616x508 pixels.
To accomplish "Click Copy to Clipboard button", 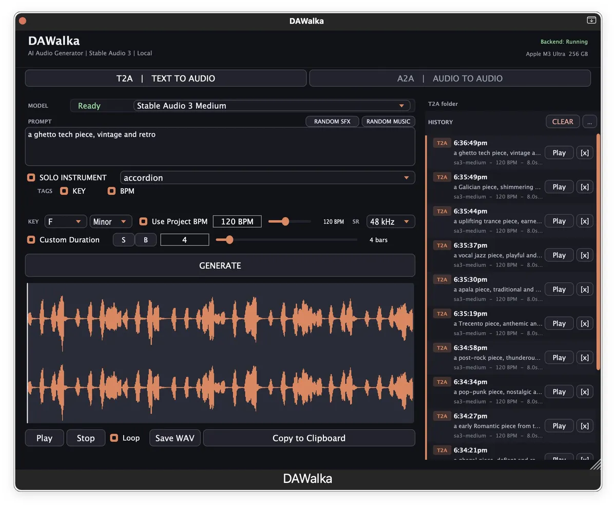I will (309, 438).
